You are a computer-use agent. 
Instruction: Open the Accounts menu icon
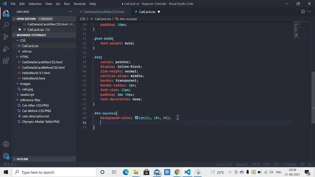click(6, 144)
